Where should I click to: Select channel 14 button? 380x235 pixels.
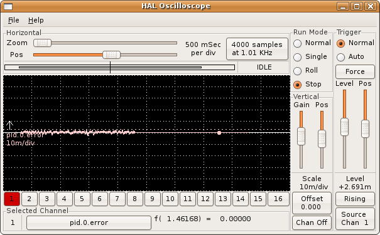241,199
